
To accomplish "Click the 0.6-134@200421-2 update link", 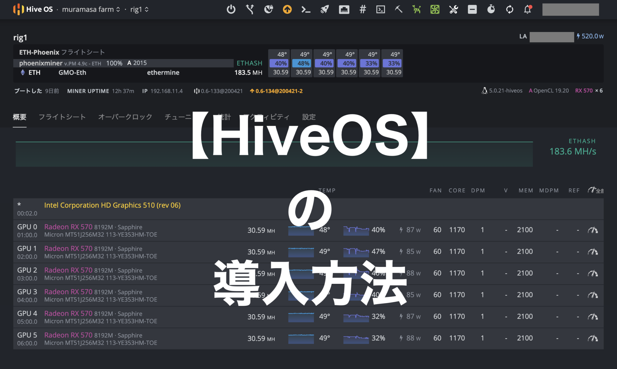I will click(x=279, y=91).
